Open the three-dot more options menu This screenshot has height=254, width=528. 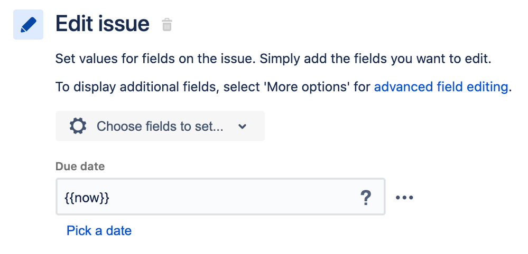(x=404, y=198)
